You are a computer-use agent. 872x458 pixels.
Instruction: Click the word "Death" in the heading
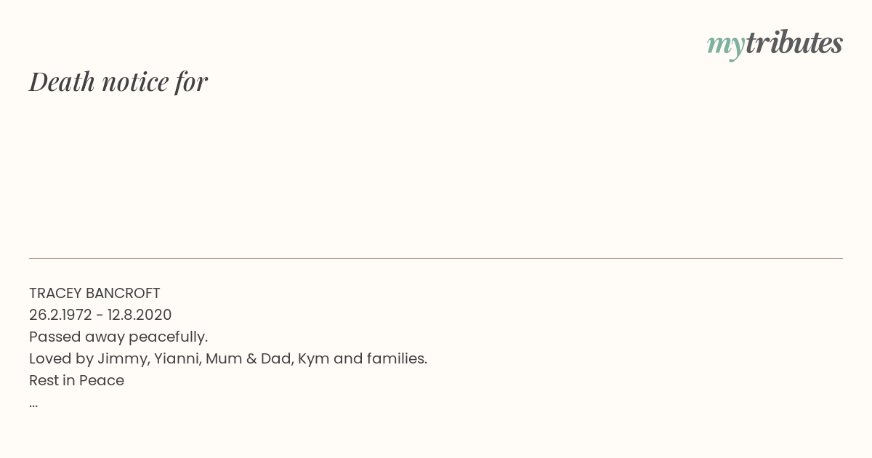[x=62, y=81]
